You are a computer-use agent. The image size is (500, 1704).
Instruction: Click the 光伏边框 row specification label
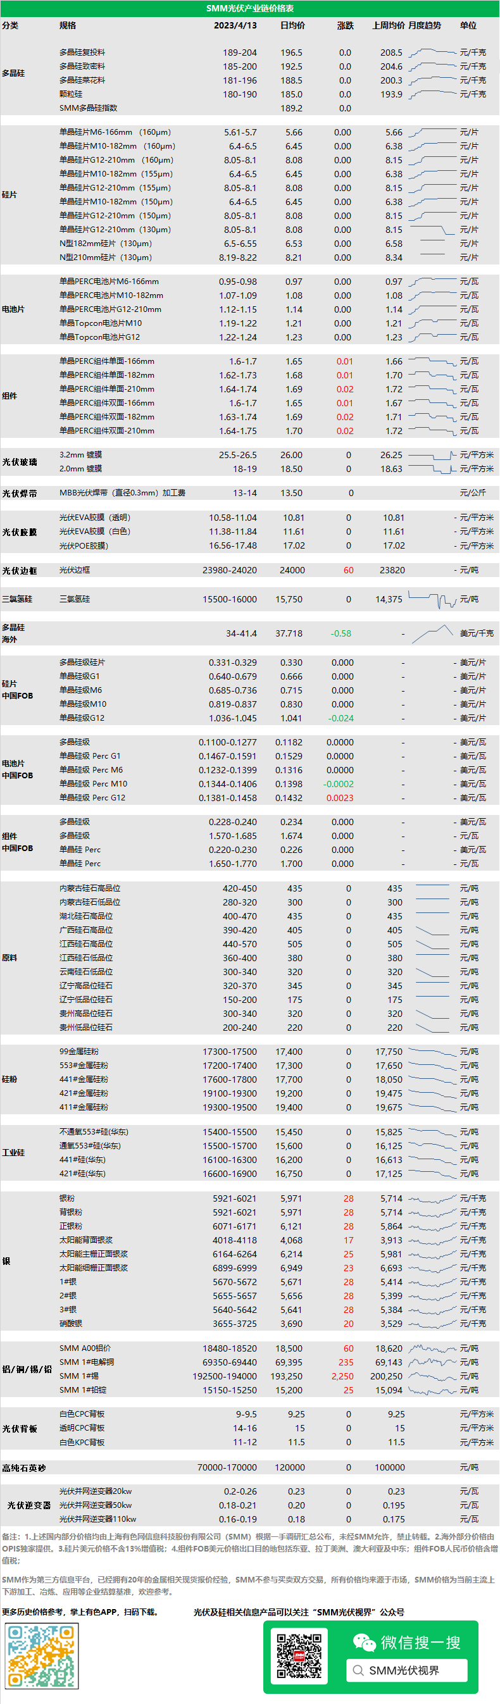pyautogui.click(x=75, y=570)
